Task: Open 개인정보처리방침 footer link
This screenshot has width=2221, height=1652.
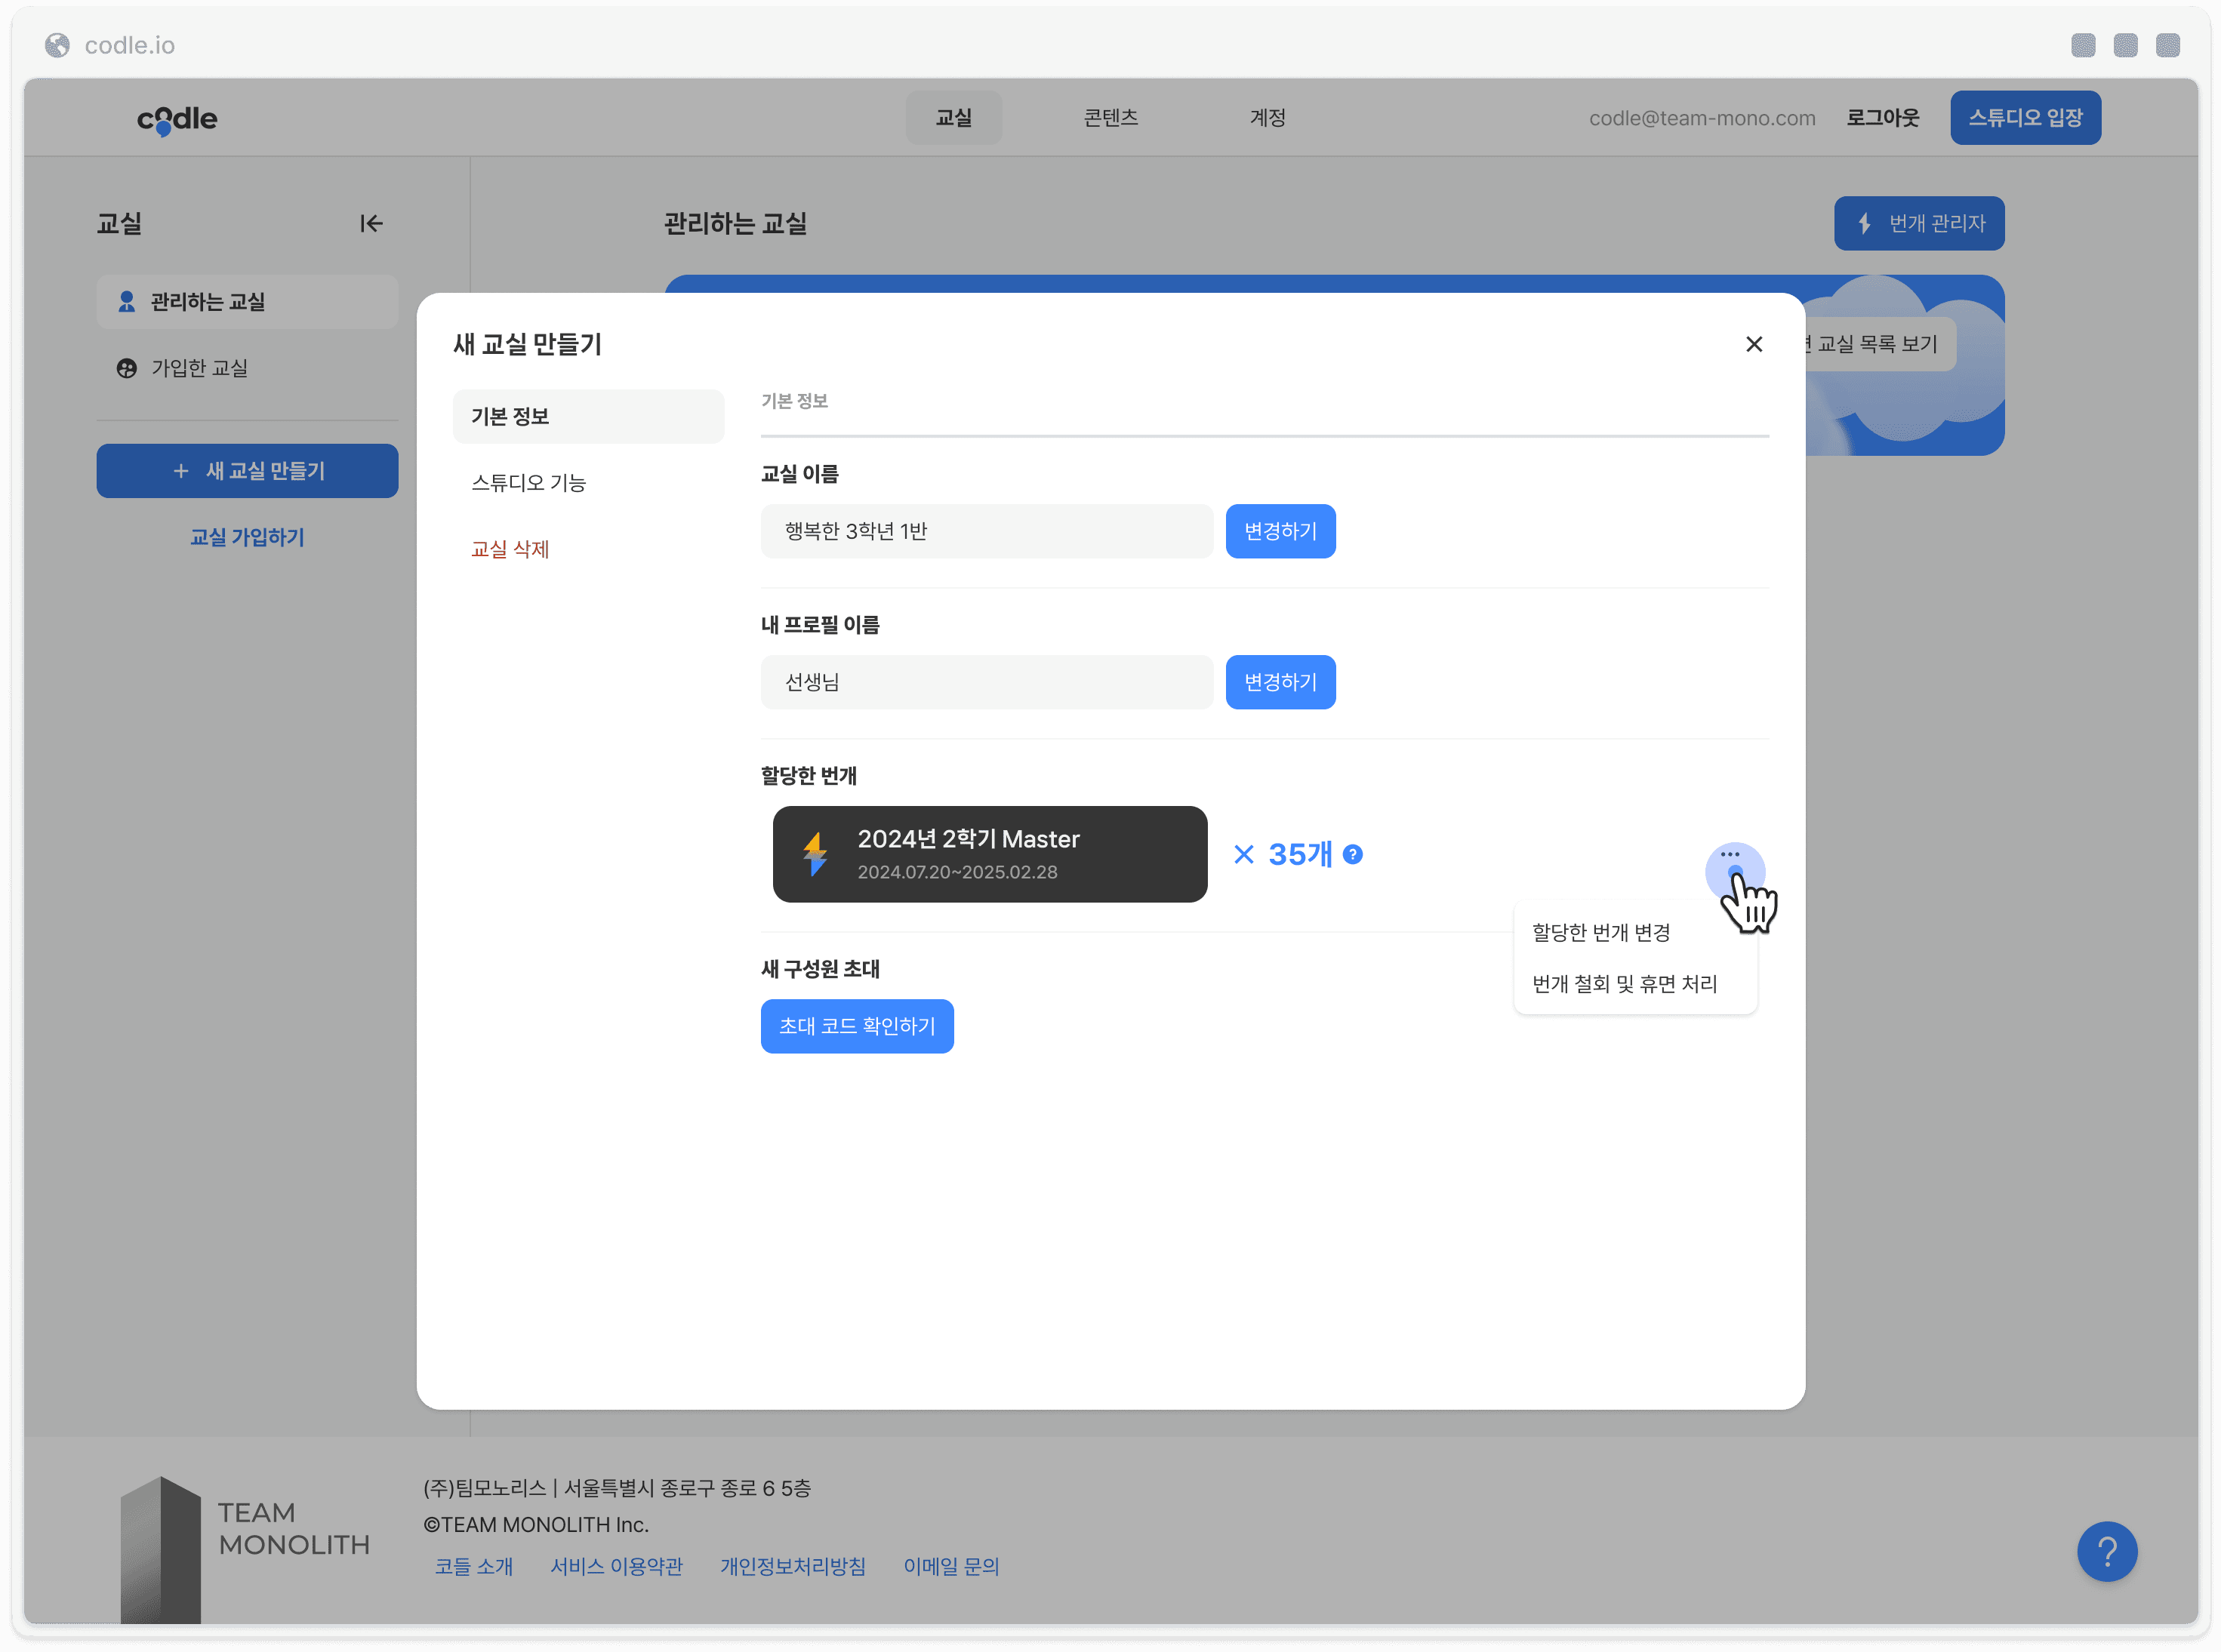Action: click(x=793, y=1567)
